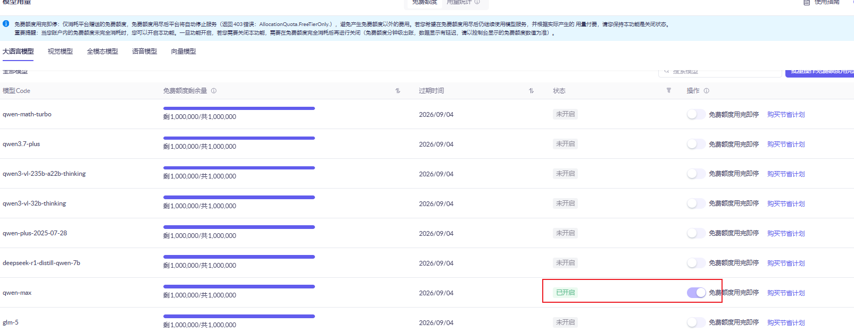Viewport: 854px width, 332px height.
Task: Click model name qwen-plus-2025-07-28
Action: pyautogui.click(x=35, y=233)
